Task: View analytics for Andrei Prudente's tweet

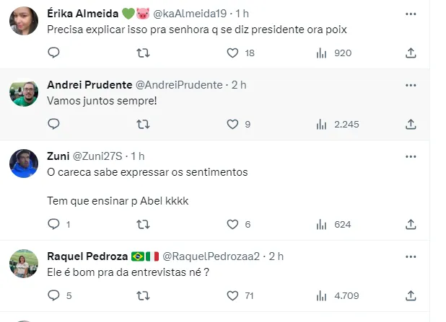Action: click(322, 124)
